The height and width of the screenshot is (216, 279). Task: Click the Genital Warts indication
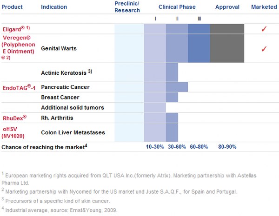click(x=58, y=48)
